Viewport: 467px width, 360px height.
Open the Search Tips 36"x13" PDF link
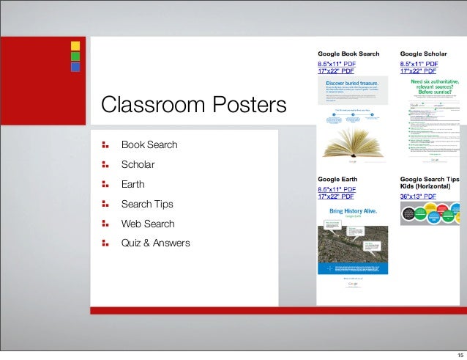[418, 196]
